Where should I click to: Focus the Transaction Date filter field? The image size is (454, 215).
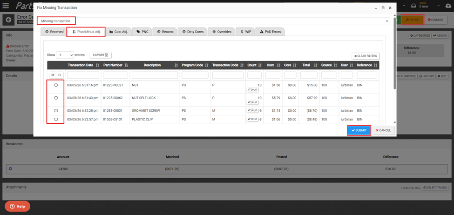(x=83, y=75)
